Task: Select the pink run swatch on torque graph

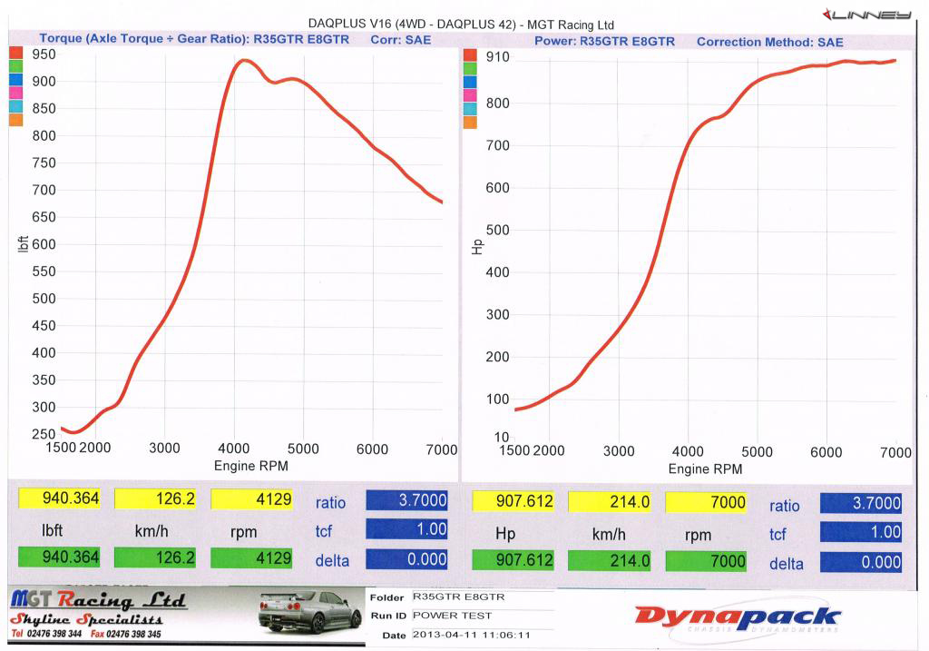Action: point(16,93)
